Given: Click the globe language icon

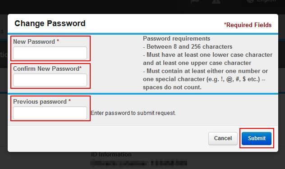Looking at the screenshot, I should (x=250, y=1).
